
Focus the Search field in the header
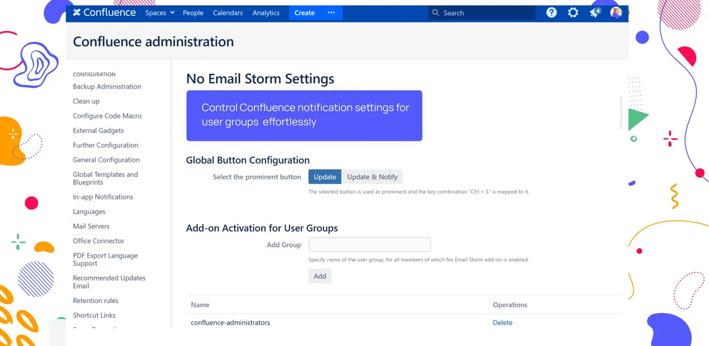[482, 12]
